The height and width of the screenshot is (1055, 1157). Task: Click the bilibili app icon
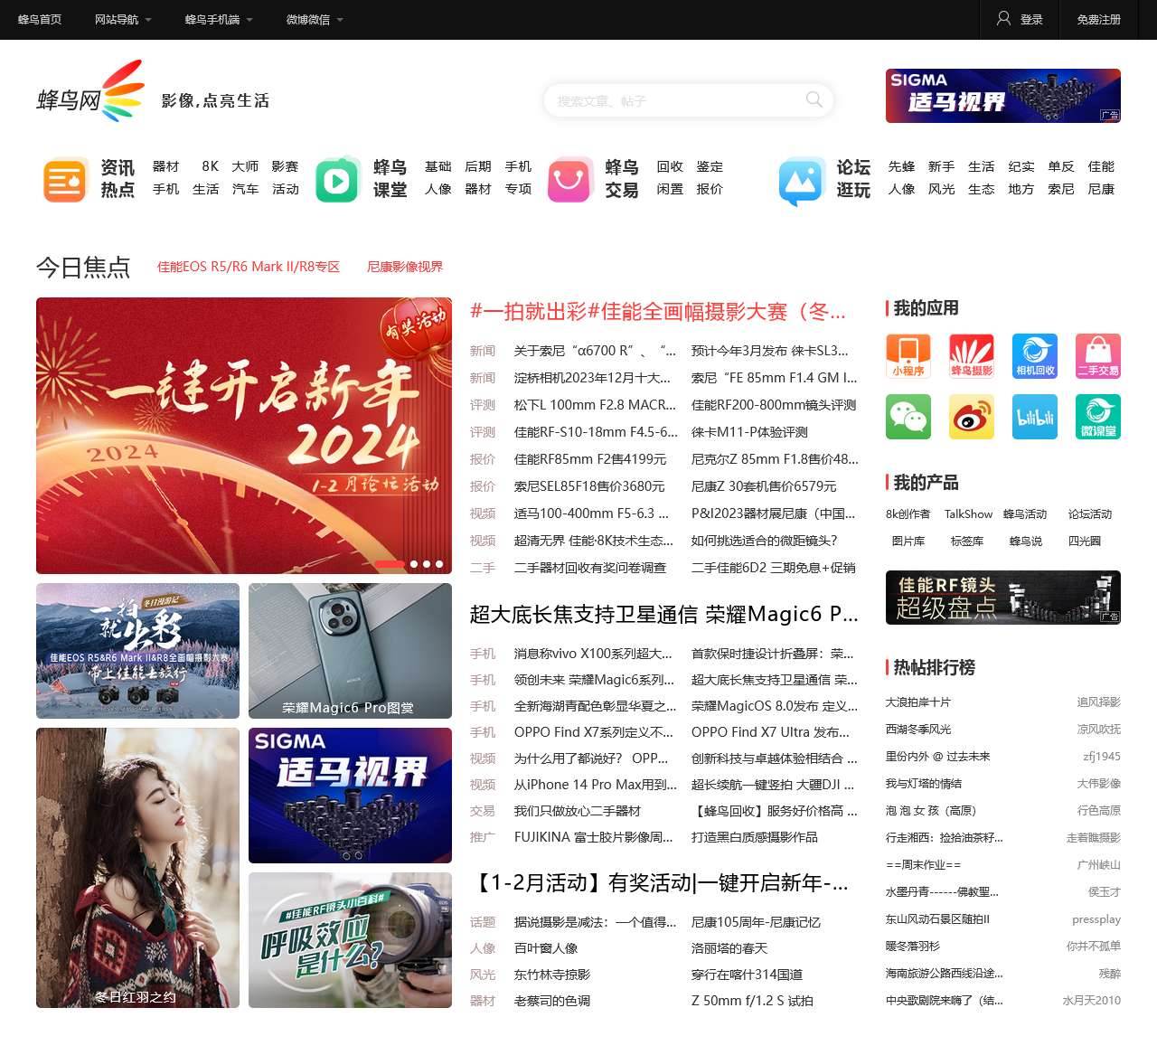(1035, 417)
